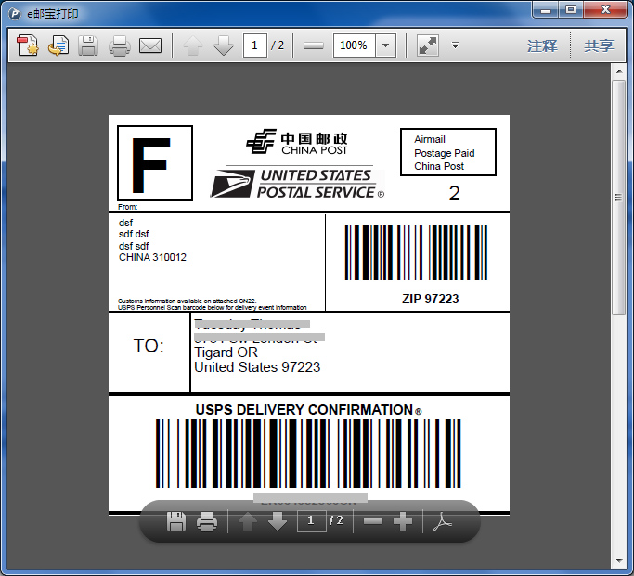Open the small toolbar options dropdown arrow
This screenshot has height=576, width=634.
[455, 45]
